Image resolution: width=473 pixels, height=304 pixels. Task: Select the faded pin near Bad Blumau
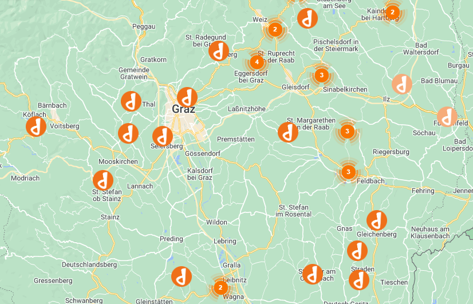point(402,84)
